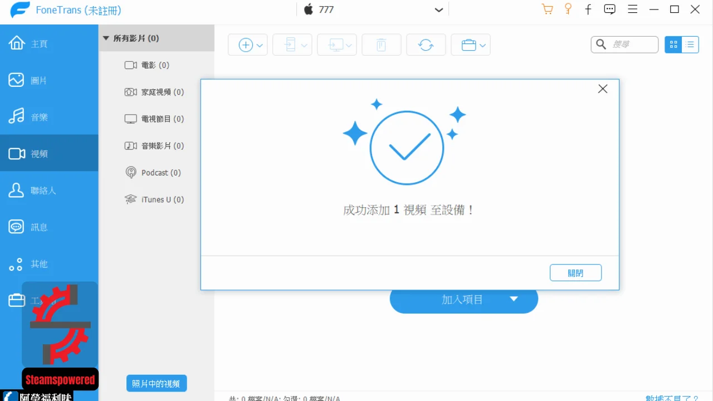Viewport: 713px width, 401px height.
Task: Open the Facebook share icon
Action: click(x=588, y=9)
